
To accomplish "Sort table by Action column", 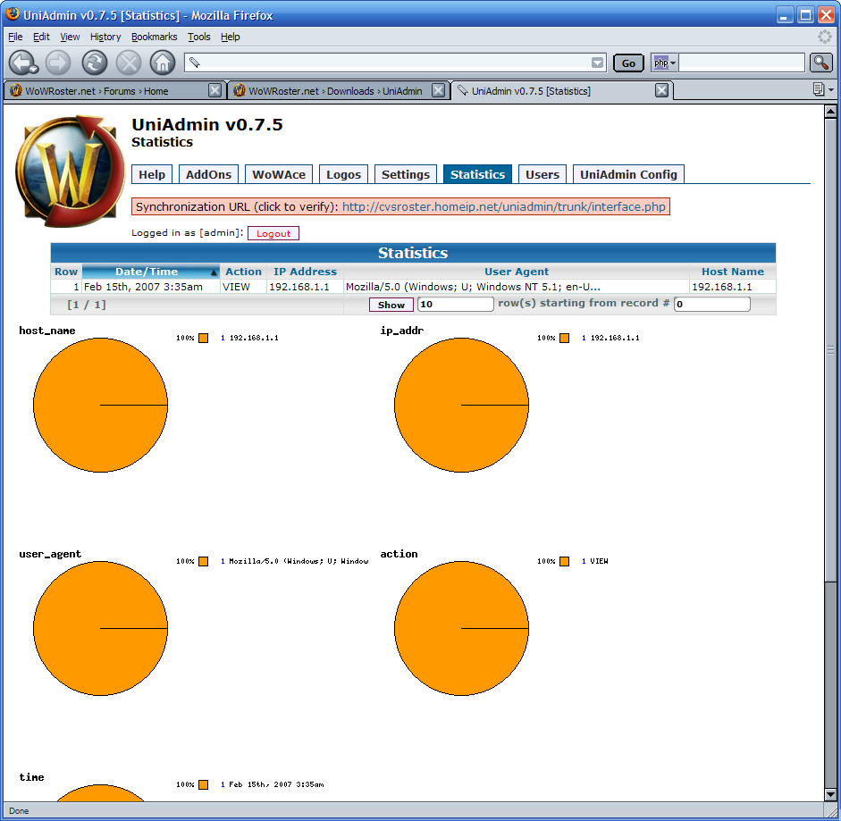I will pos(243,272).
